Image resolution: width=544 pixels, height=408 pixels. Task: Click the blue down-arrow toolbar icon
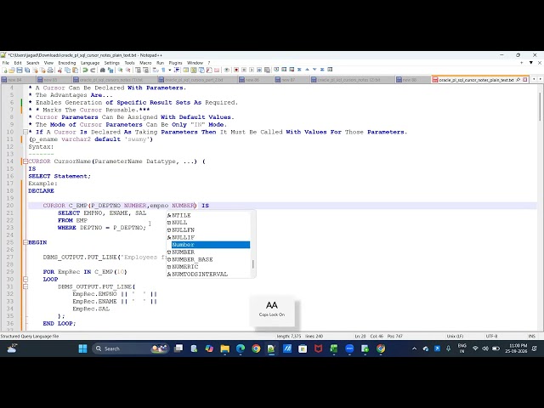(x=314, y=70)
